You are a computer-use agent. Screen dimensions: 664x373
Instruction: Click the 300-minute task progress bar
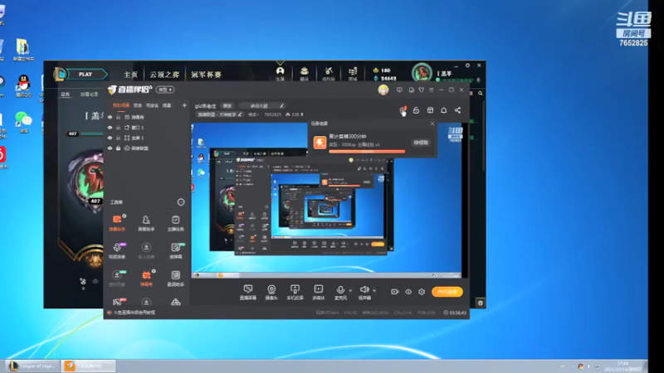coord(367,152)
